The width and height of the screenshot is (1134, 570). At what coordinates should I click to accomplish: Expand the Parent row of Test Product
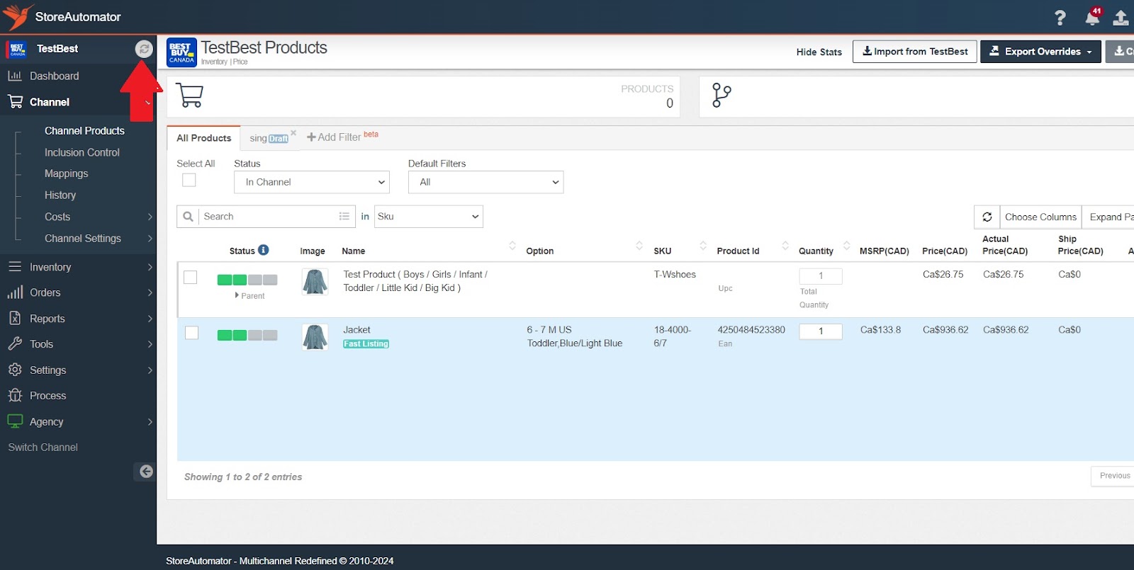(249, 296)
